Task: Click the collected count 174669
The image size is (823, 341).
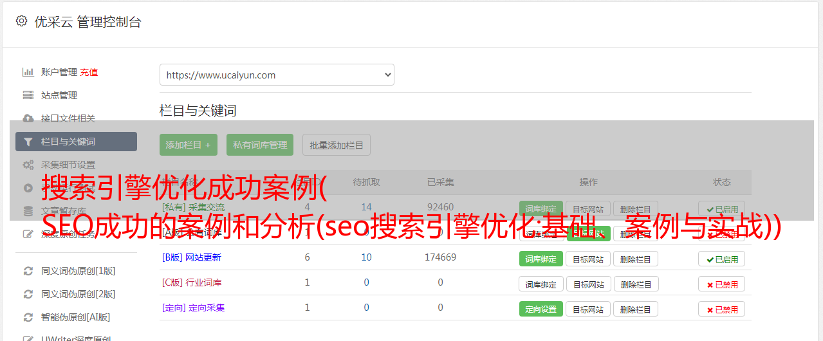Action: click(x=441, y=257)
